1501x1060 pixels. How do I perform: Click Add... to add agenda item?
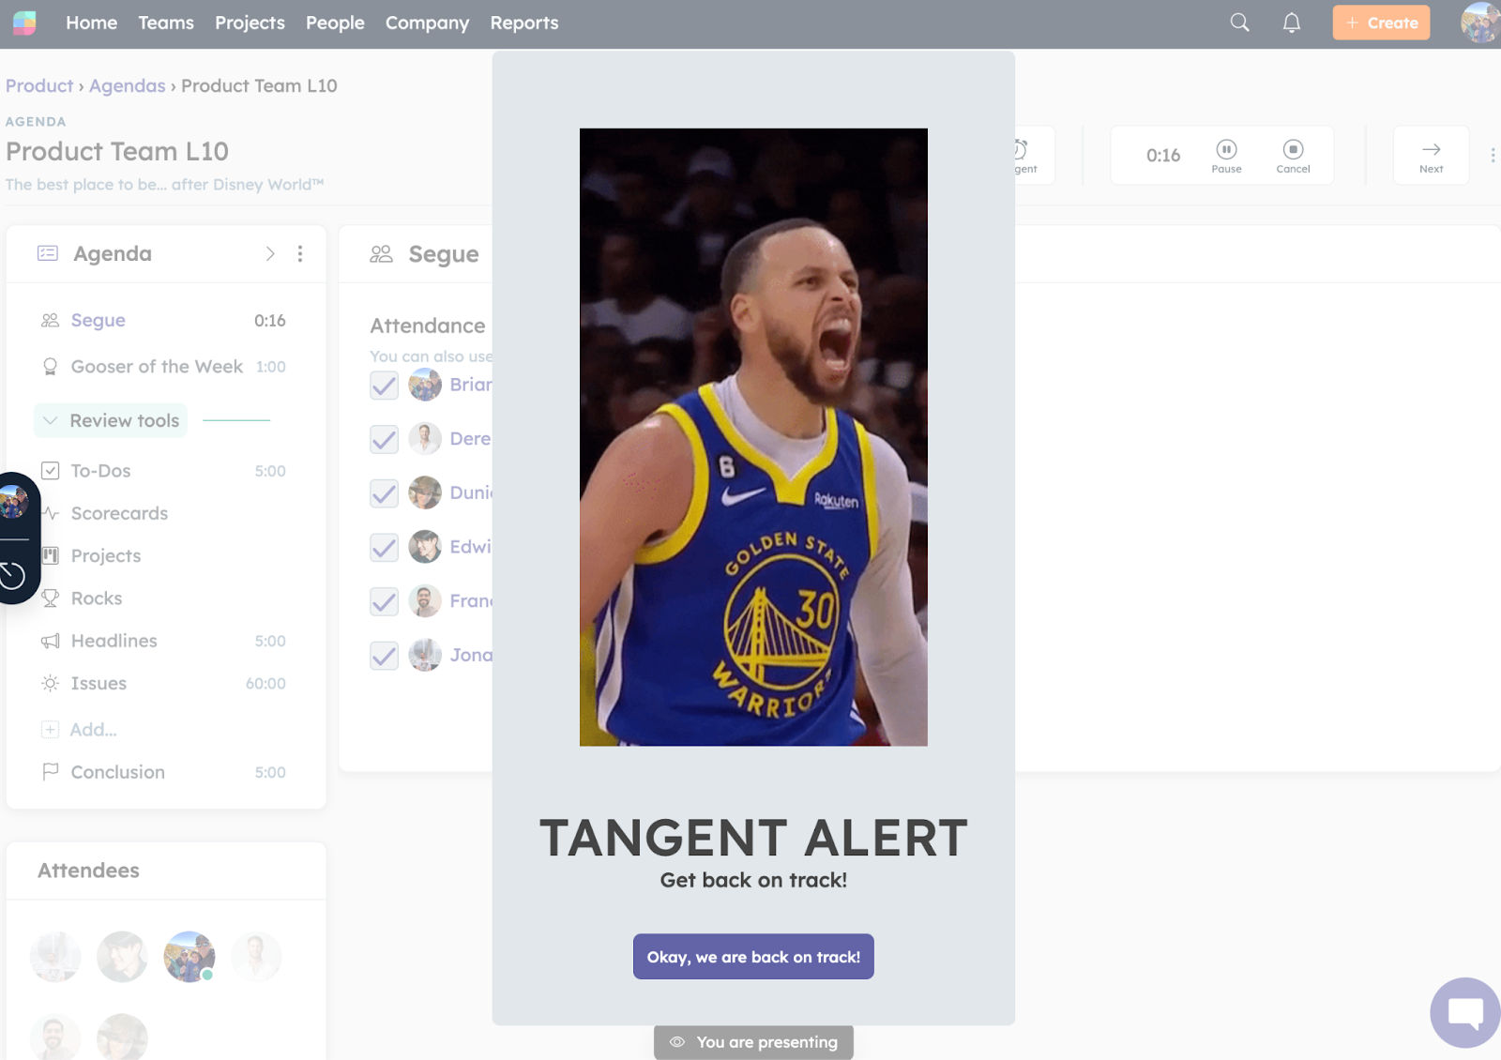(93, 729)
